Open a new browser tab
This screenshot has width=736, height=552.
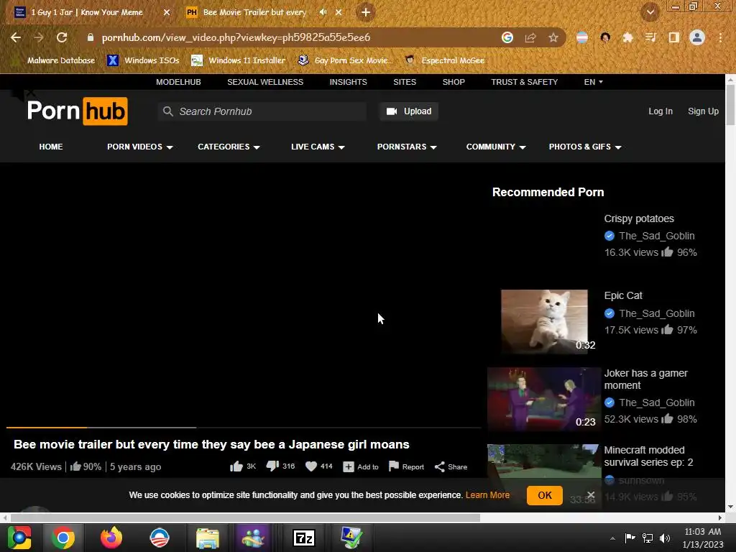point(366,12)
